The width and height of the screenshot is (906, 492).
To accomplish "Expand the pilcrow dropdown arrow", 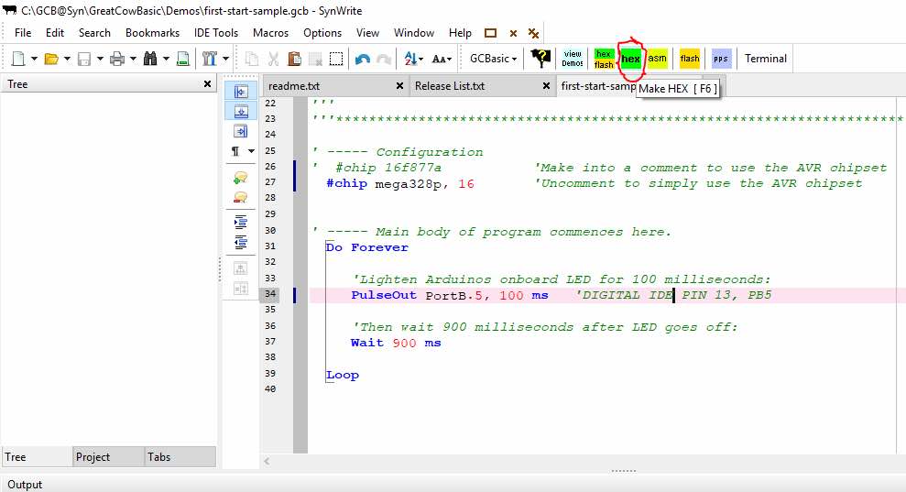I will pos(251,151).
